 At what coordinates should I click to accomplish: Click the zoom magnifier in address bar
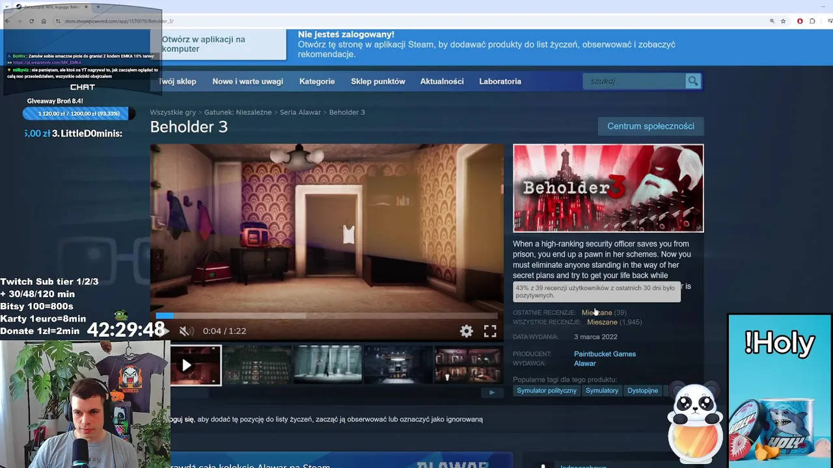772,21
